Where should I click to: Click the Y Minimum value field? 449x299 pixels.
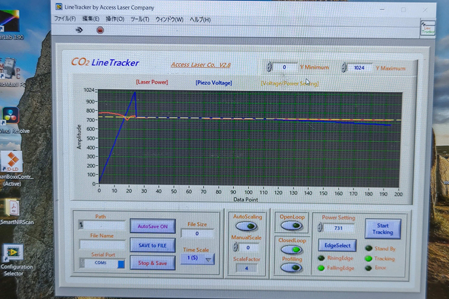285,67
